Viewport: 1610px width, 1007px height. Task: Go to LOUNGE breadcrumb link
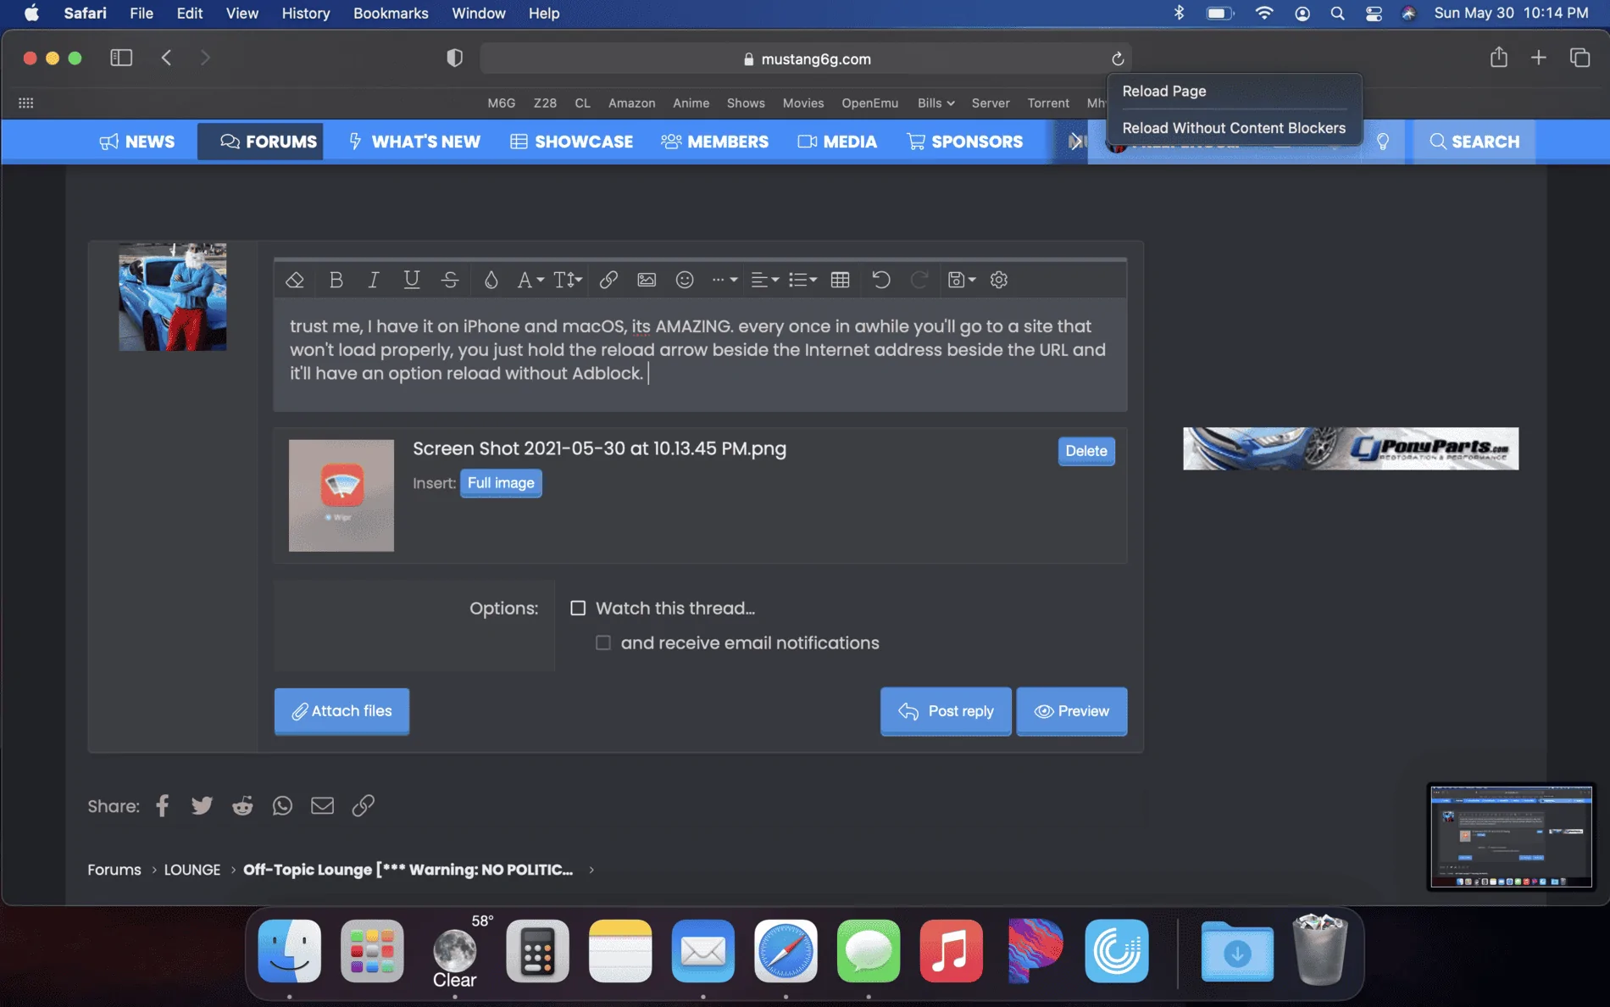192,870
